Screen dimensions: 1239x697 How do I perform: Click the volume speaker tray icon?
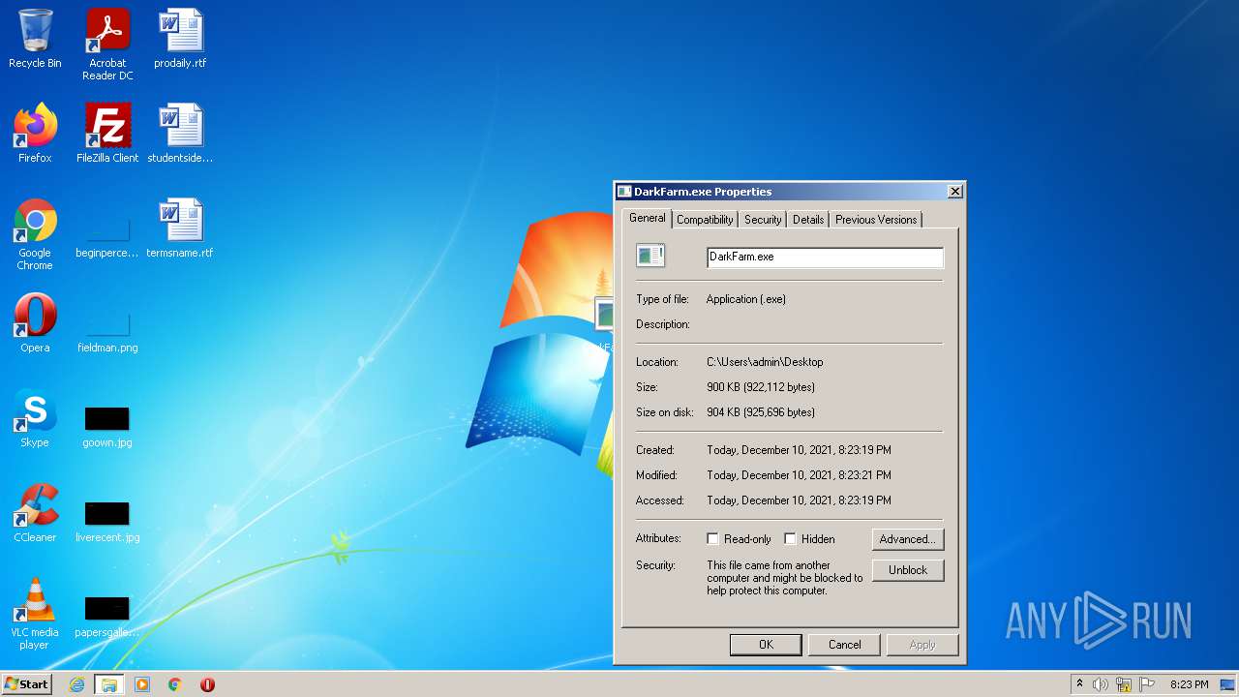(x=1100, y=684)
